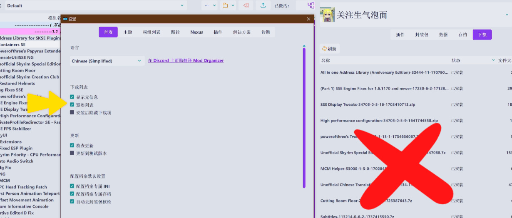This screenshot has width=512, height=218.
Task: Open the 诊断 settings tab
Action: [266, 32]
